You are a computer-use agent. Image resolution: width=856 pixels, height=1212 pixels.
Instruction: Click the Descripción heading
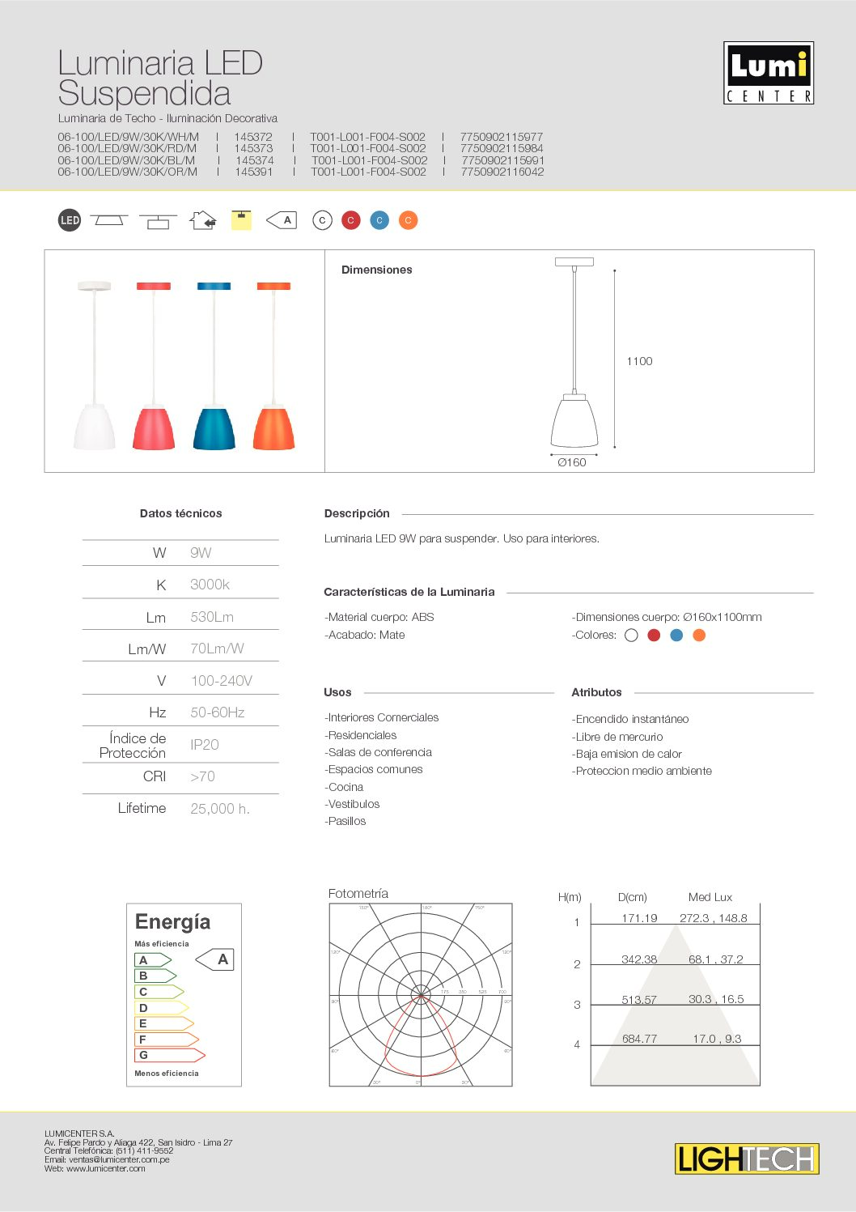(x=357, y=513)
